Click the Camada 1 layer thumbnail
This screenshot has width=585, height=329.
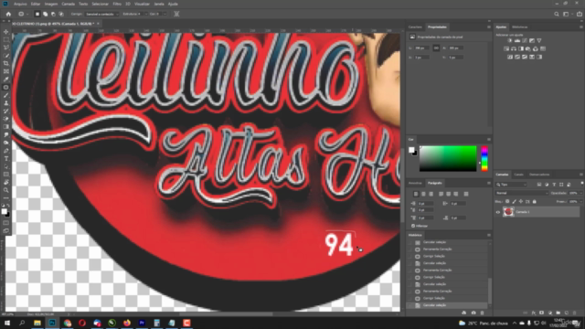(508, 212)
